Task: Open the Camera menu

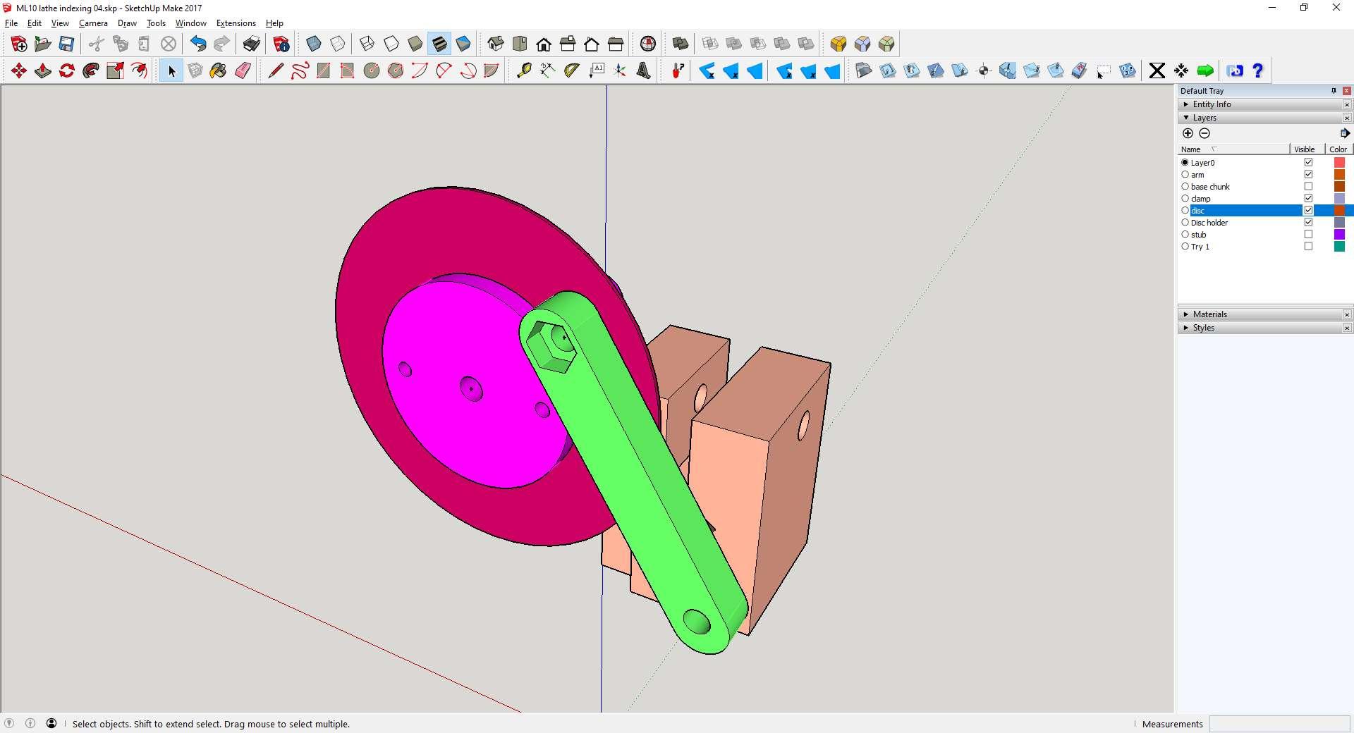Action: [x=93, y=23]
